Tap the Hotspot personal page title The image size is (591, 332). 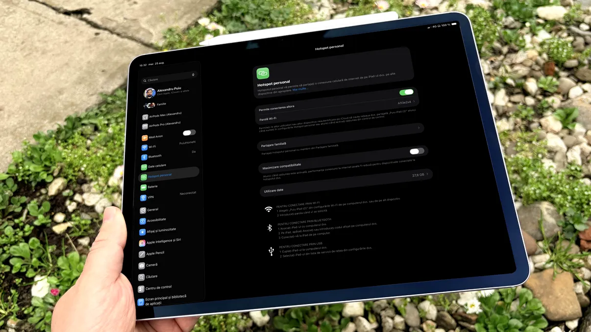(x=329, y=47)
